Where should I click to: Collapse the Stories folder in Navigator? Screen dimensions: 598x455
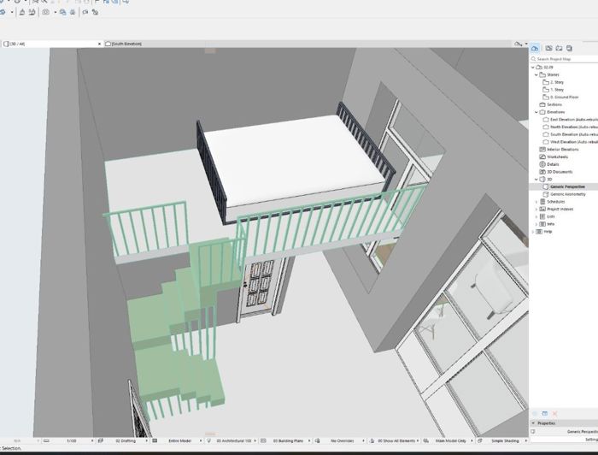536,74
